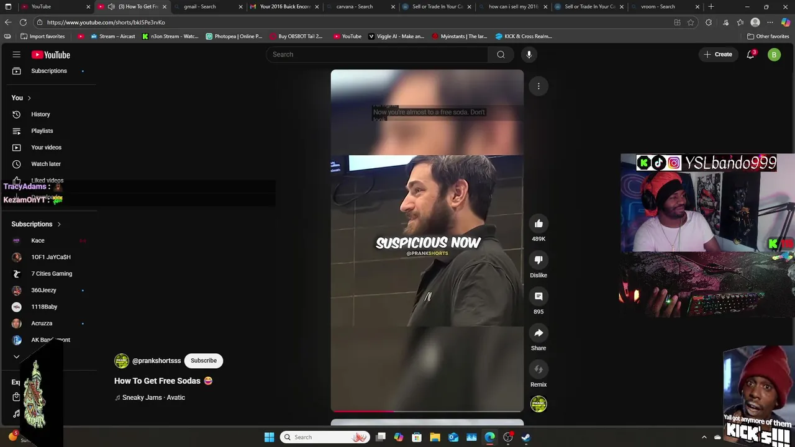The width and height of the screenshot is (795, 447).
Task: Click the Create button
Action: point(718,55)
